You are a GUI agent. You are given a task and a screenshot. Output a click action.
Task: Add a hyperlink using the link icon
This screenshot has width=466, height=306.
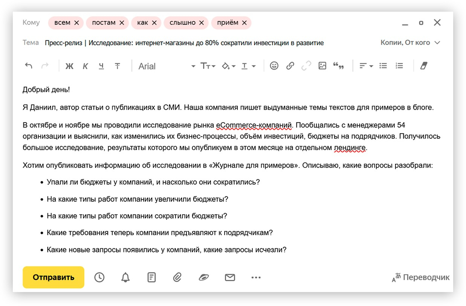[290, 66]
